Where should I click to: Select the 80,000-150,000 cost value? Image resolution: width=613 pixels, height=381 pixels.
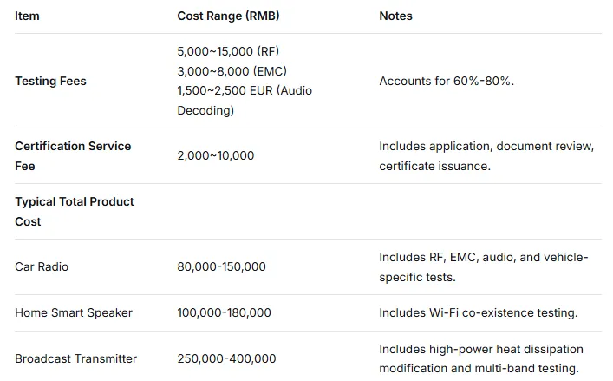tap(221, 266)
